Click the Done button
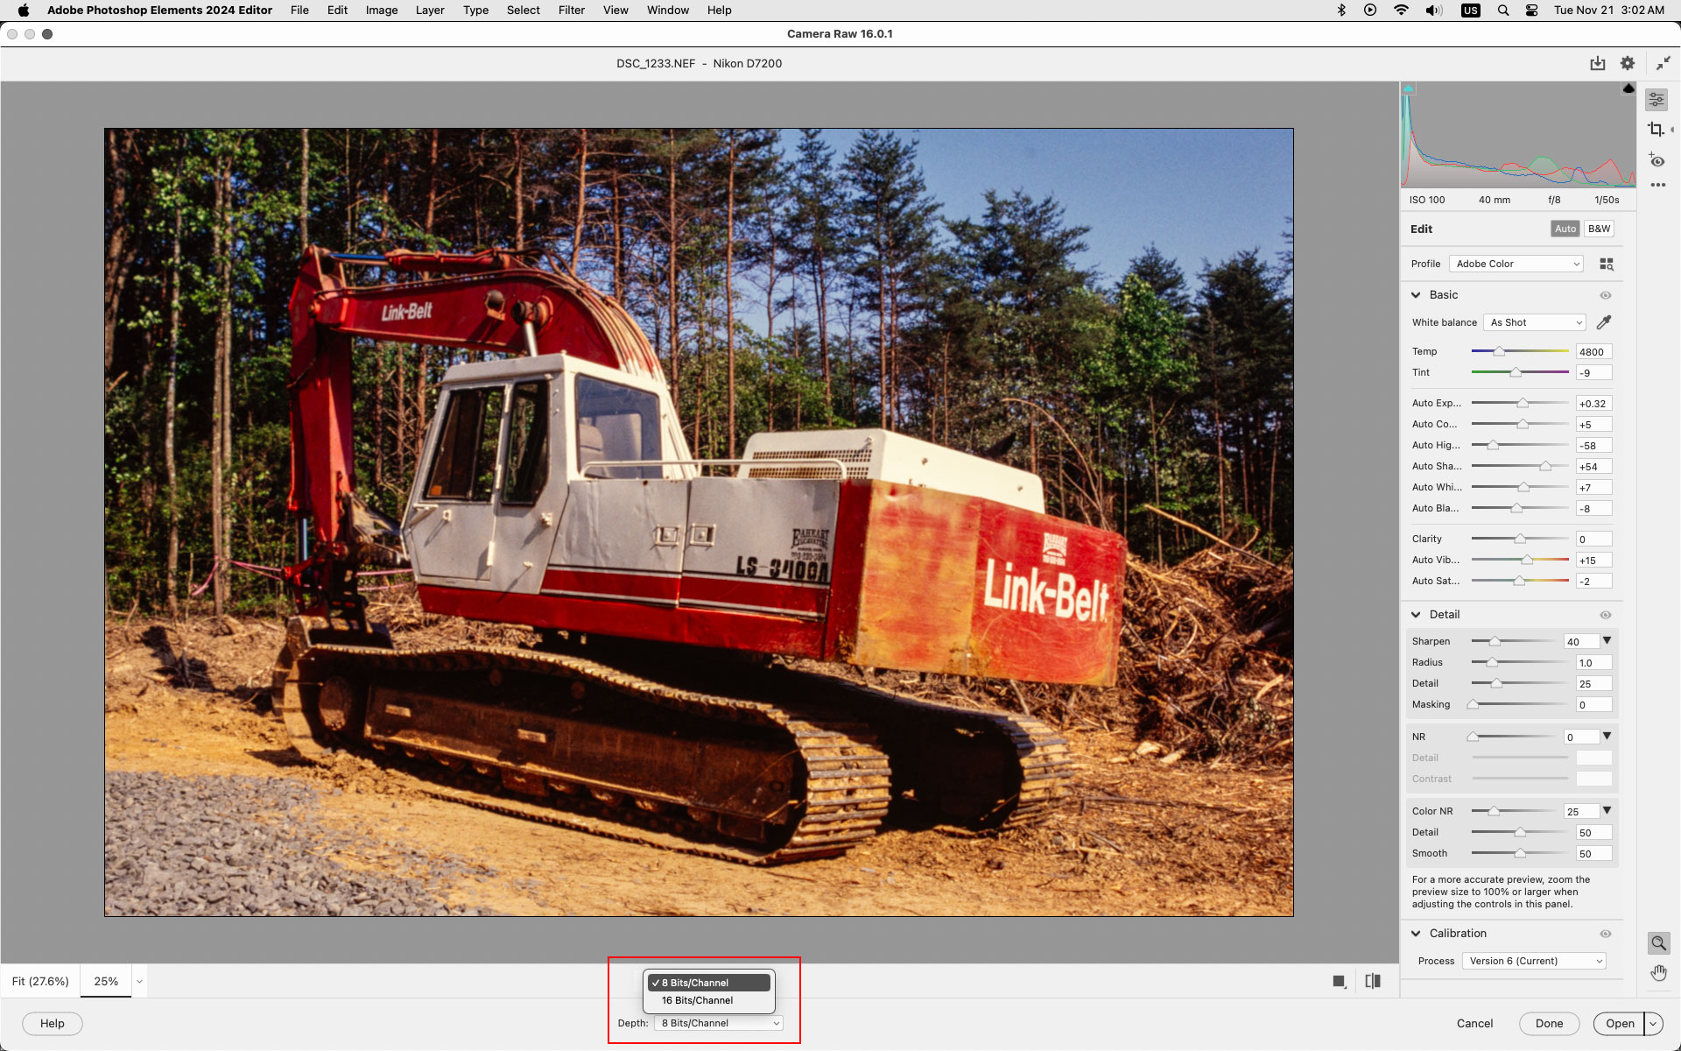This screenshot has height=1051, width=1681. [1549, 1023]
